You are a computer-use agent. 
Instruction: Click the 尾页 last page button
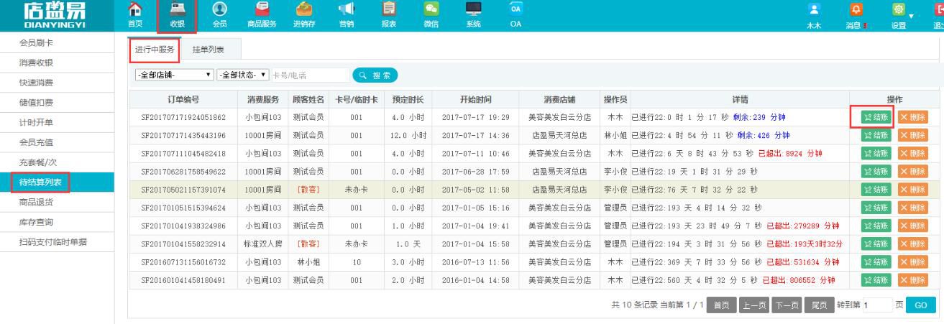[x=819, y=305]
